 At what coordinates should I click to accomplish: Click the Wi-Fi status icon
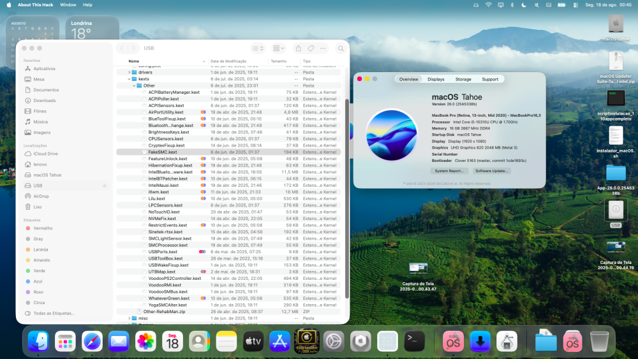(x=488, y=5)
